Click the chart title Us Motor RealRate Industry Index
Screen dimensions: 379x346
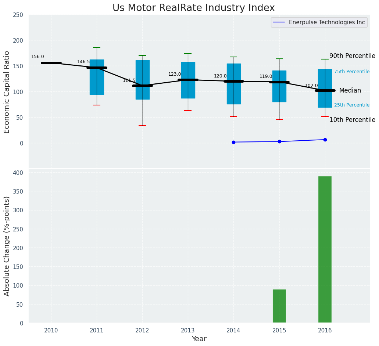193,8
